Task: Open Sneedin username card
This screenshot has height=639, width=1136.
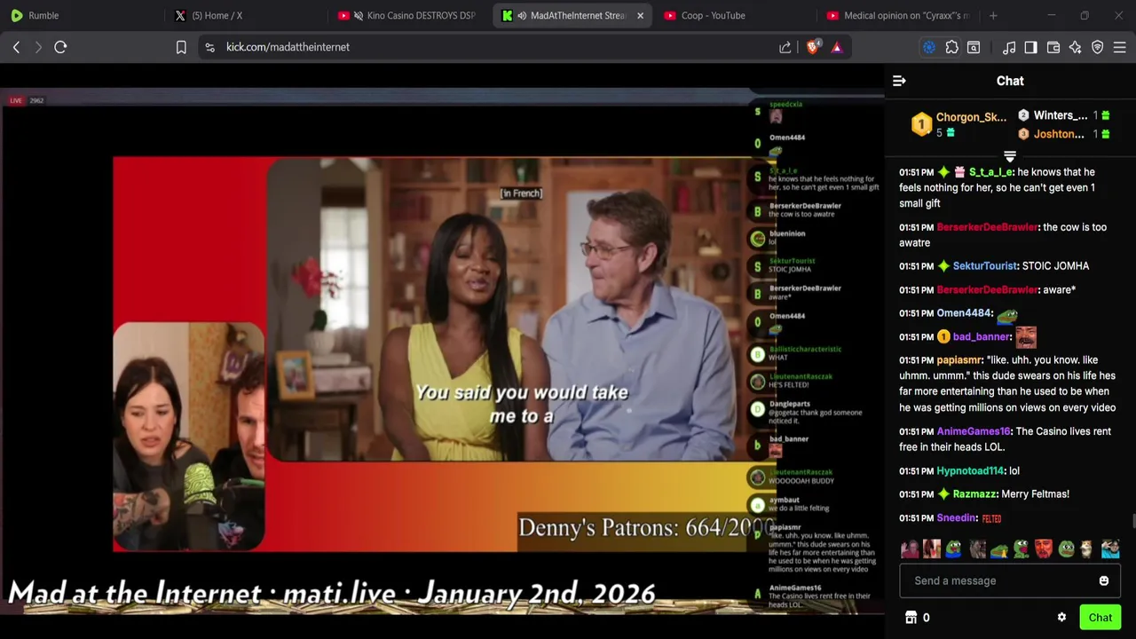Action: click(x=957, y=518)
